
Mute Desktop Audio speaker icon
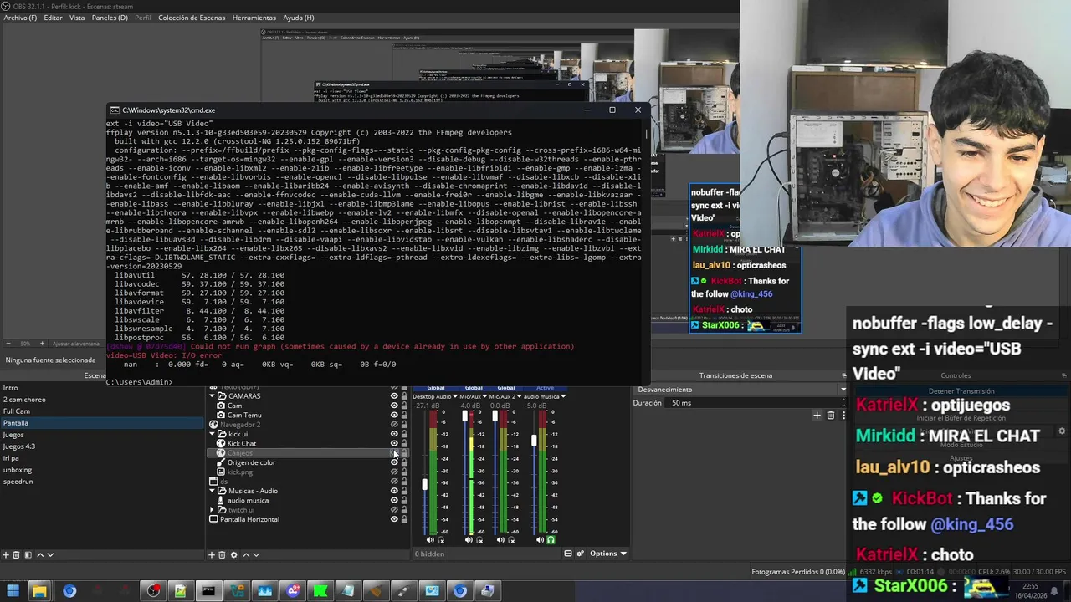(x=430, y=540)
